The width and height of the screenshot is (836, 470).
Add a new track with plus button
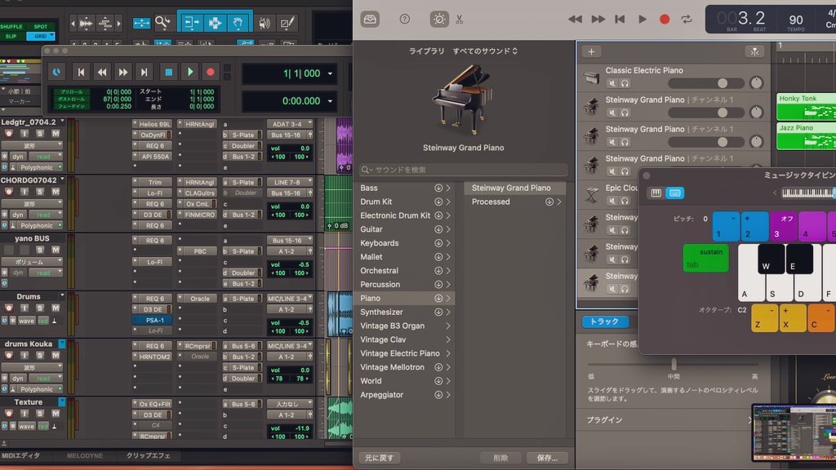591,51
